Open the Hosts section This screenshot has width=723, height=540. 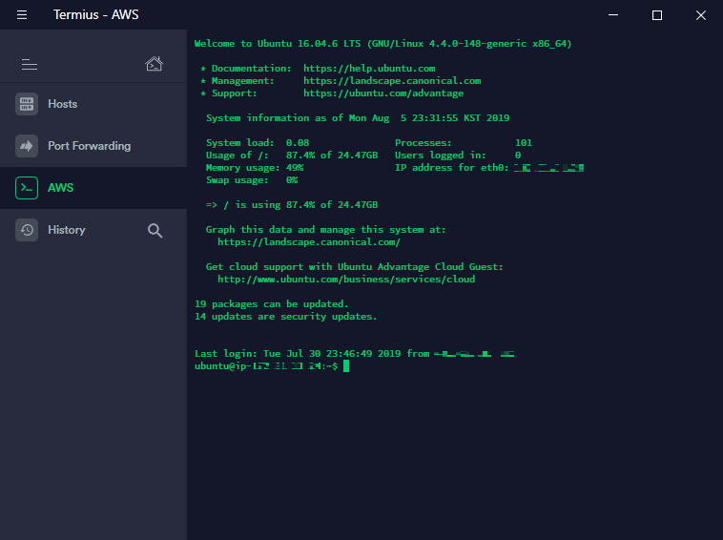[x=93, y=104]
